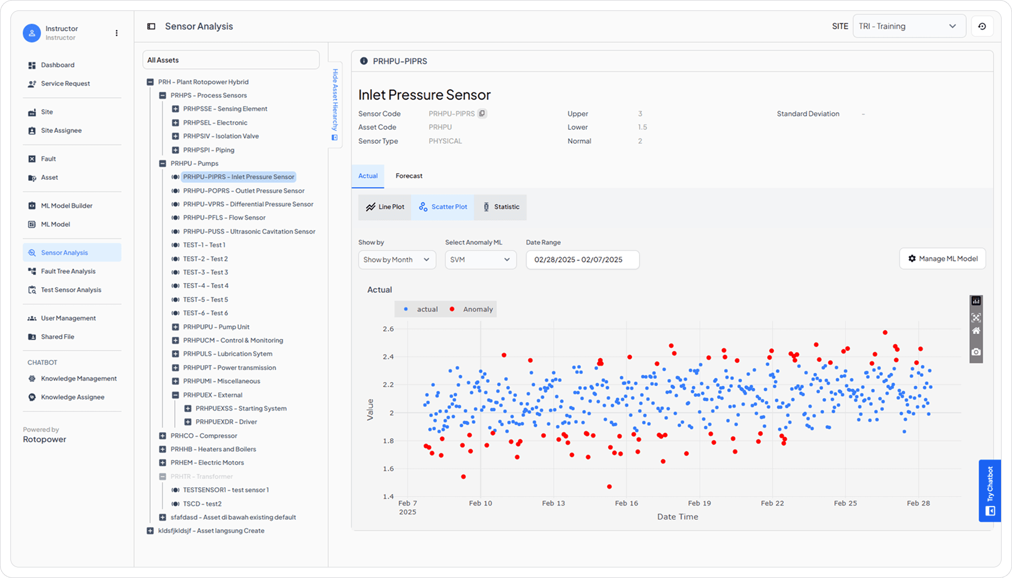Screen dimensions: 1012x578
Task: Open the Show by Month dropdown
Action: coord(396,260)
